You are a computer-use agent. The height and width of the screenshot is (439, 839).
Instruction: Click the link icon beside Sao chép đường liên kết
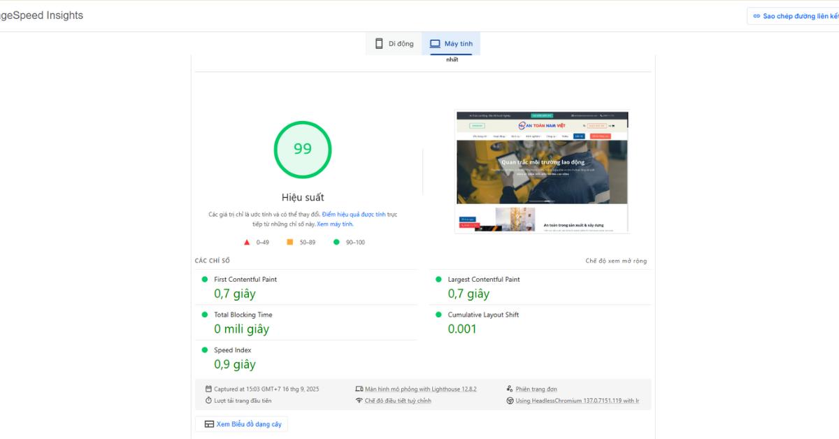coord(756,16)
